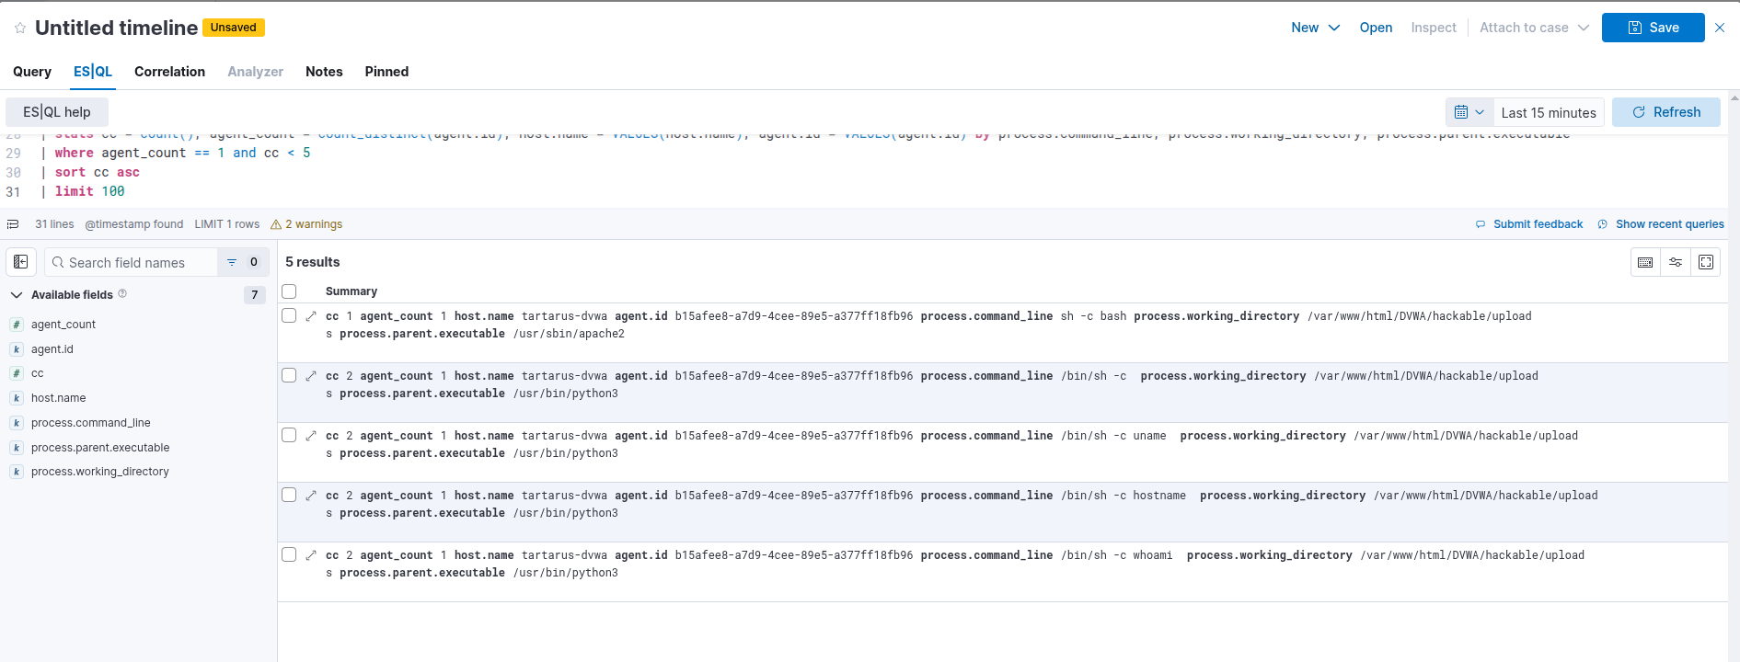The height and width of the screenshot is (662, 1740).
Task: Close the timeline with X icon
Action: (1720, 28)
